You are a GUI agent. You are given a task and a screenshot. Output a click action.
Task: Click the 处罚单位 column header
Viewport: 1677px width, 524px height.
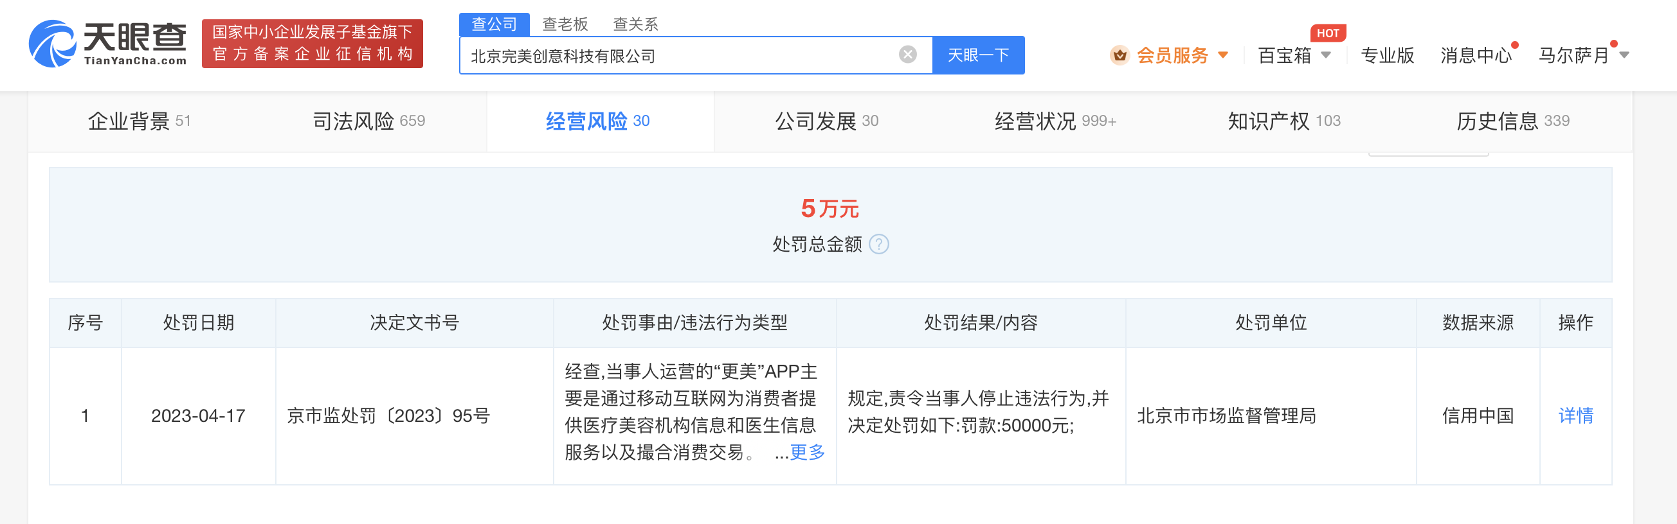(x=1271, y=322)
